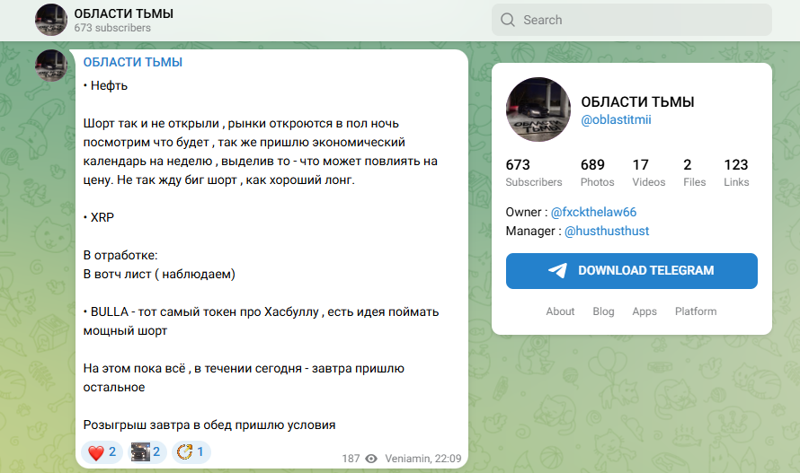
Task: Select the 689 Photos counter
Action: [598, 173]
